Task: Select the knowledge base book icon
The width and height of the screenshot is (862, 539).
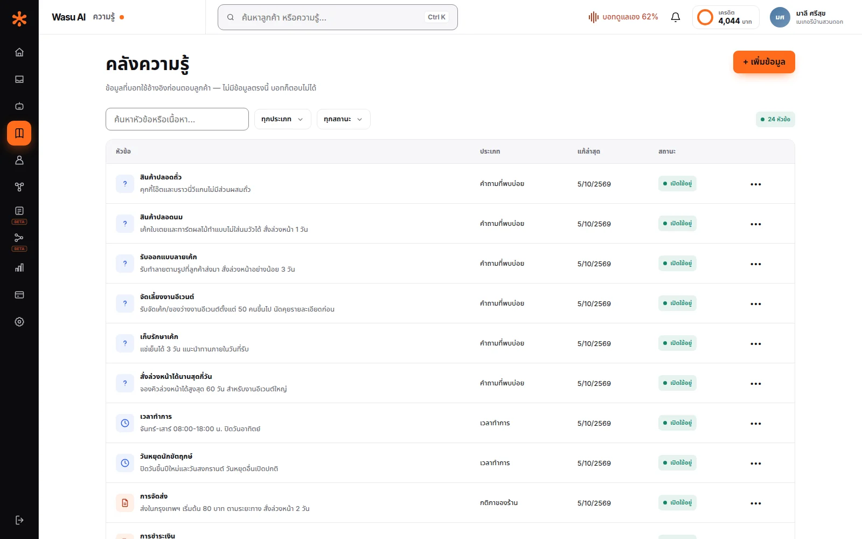Action: pyautogui.click(x=19, y=133)
